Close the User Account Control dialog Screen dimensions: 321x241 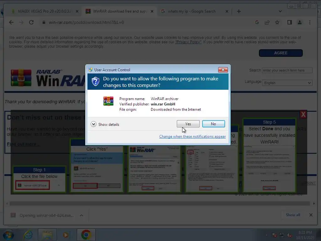(x=223, y=70)
